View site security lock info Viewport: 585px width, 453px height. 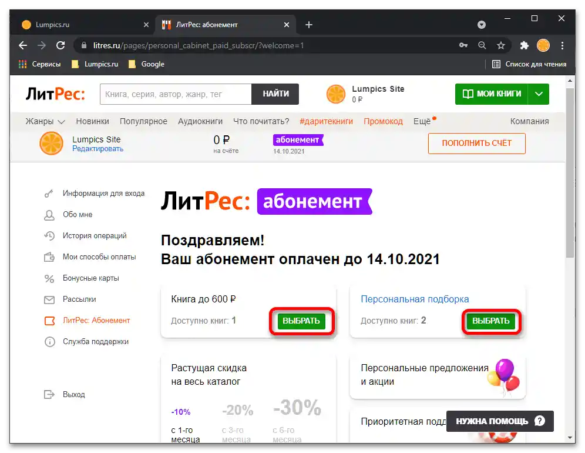click(85, 46)
